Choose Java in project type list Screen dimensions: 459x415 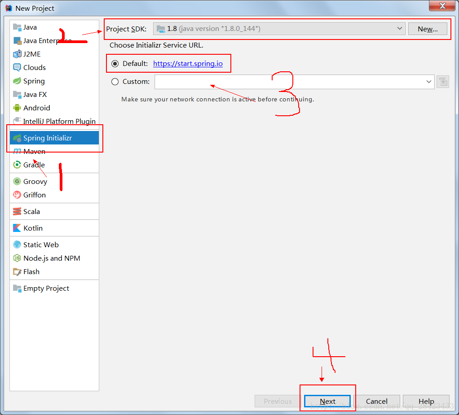click(54, 27)
